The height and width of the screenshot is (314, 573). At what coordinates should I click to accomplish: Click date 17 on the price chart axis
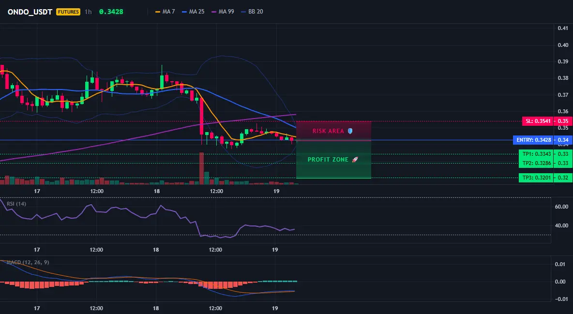37,191
